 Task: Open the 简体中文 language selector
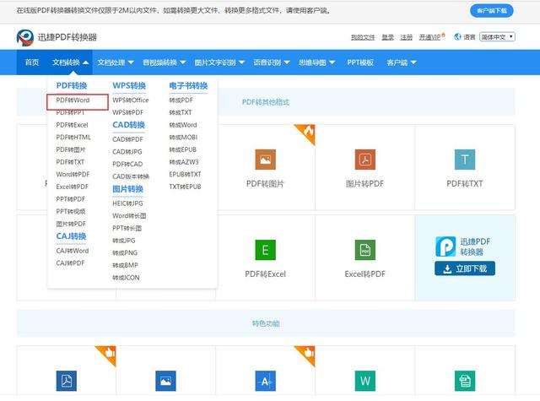tap(497, 37)
